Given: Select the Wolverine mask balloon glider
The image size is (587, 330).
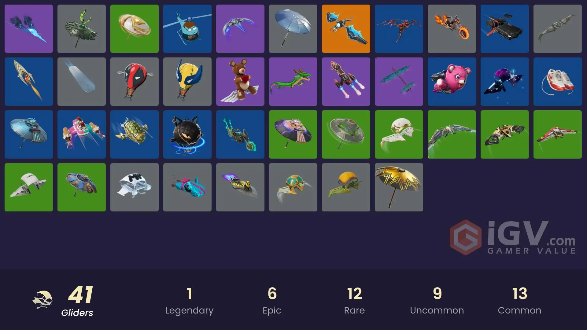Looking at the screenshot, I should (187, 82).
